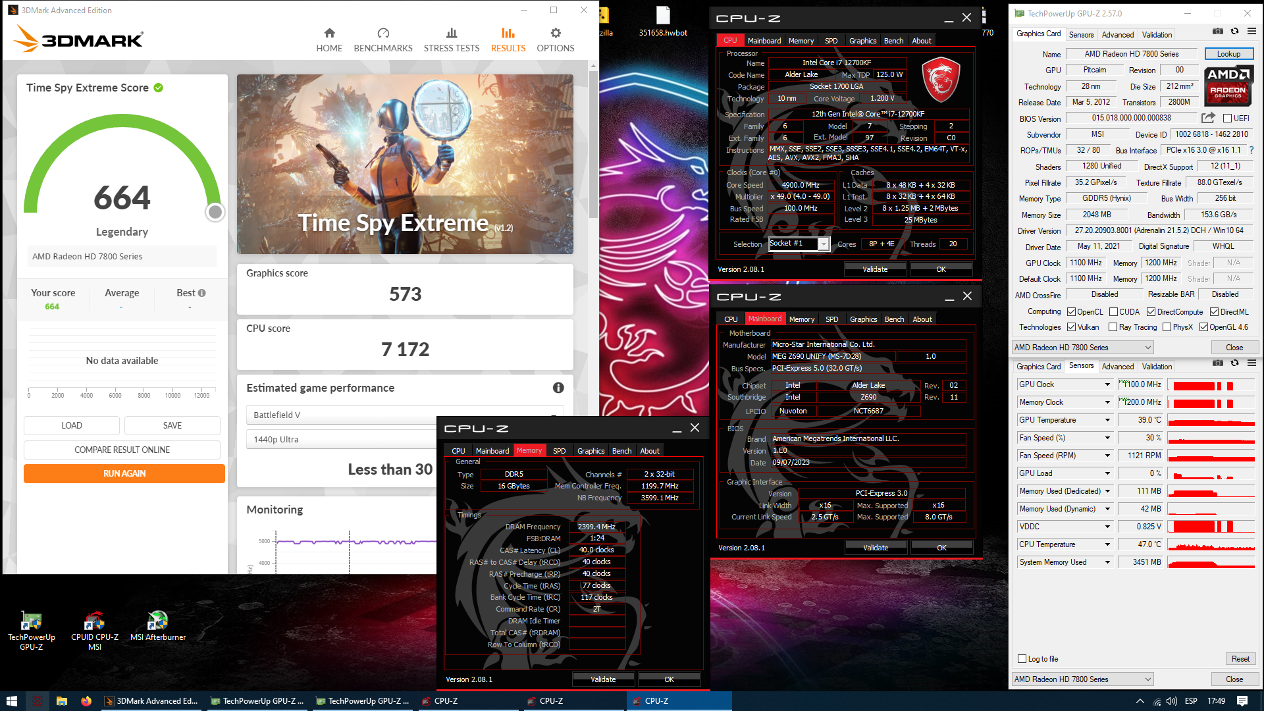Viewport: 1264px width, 711px height.
Task: Expand GPU selector in Sensors window
Action: pos(1148,679)
